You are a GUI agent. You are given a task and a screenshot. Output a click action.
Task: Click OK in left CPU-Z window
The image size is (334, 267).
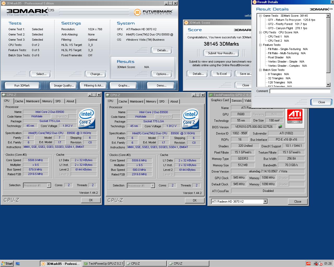click(x=91, y=200)
